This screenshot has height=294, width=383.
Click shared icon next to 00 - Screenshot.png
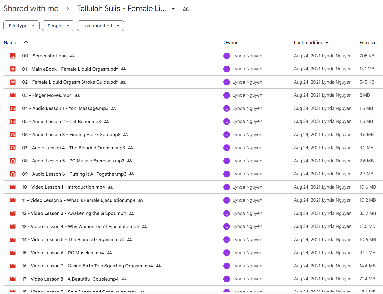[72, 56]
